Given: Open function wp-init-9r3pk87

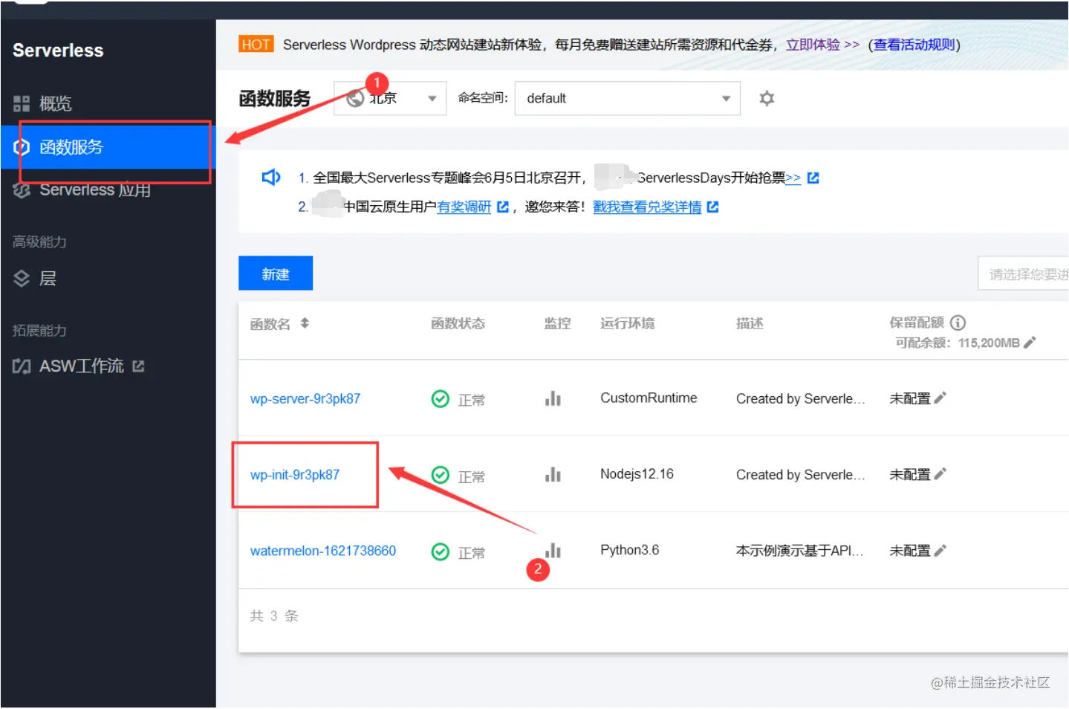Looking at the screenshot, I should point(295,474).
